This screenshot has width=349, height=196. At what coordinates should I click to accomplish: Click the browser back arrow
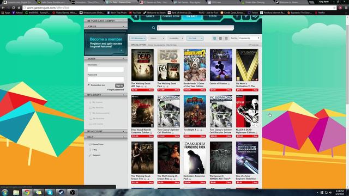click(3, 8)
